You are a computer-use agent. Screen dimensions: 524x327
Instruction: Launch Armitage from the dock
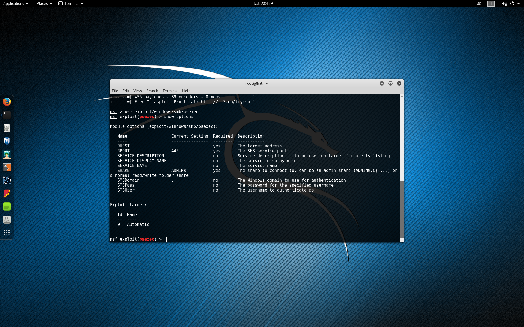point(7,154)
